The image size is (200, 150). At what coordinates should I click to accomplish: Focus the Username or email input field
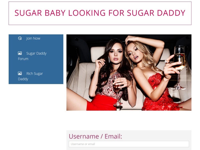(x=129, y=144)
